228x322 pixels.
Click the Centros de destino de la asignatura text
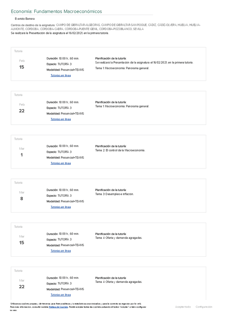click(x=33, y=25)
